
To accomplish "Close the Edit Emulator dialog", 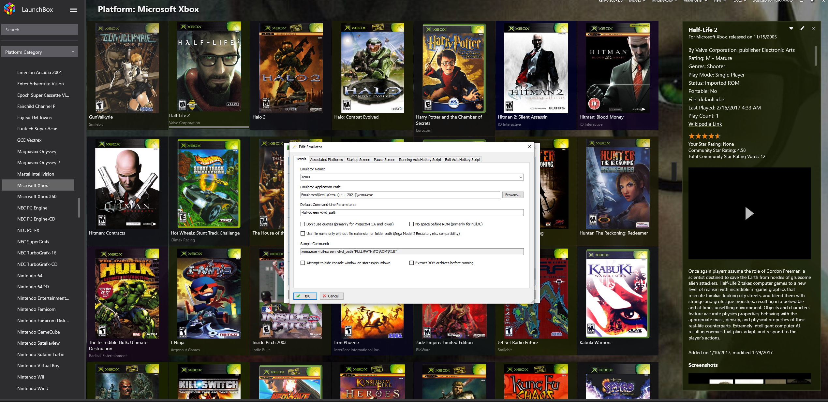I will click(529, 147).
